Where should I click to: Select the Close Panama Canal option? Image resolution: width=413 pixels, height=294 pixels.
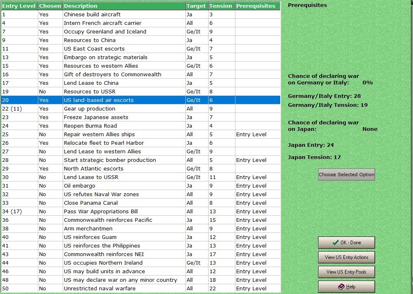141,203
